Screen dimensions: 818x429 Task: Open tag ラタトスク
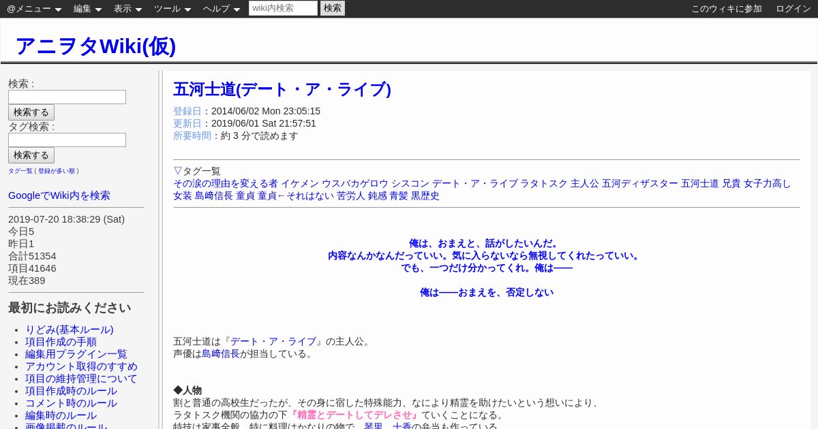544,183
